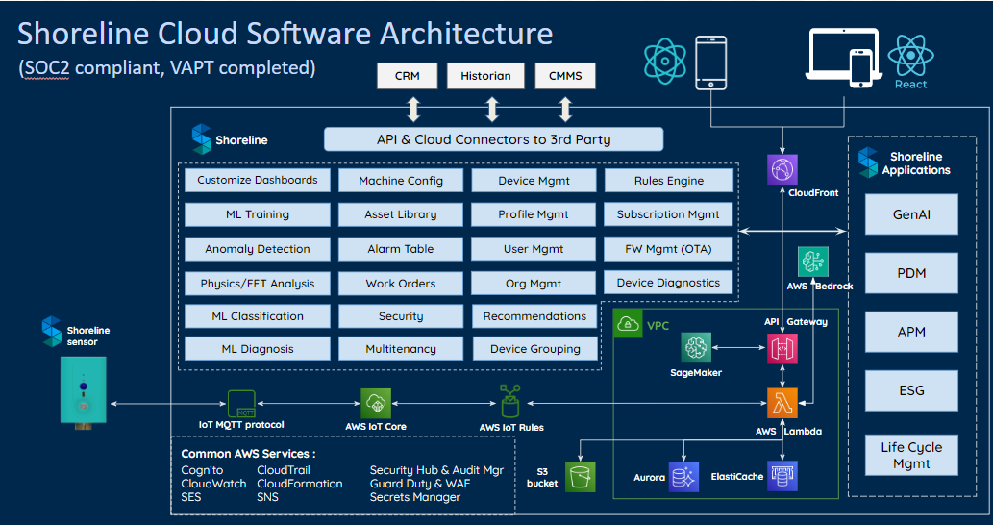Open the APM application block

click(x=911, y=332)
